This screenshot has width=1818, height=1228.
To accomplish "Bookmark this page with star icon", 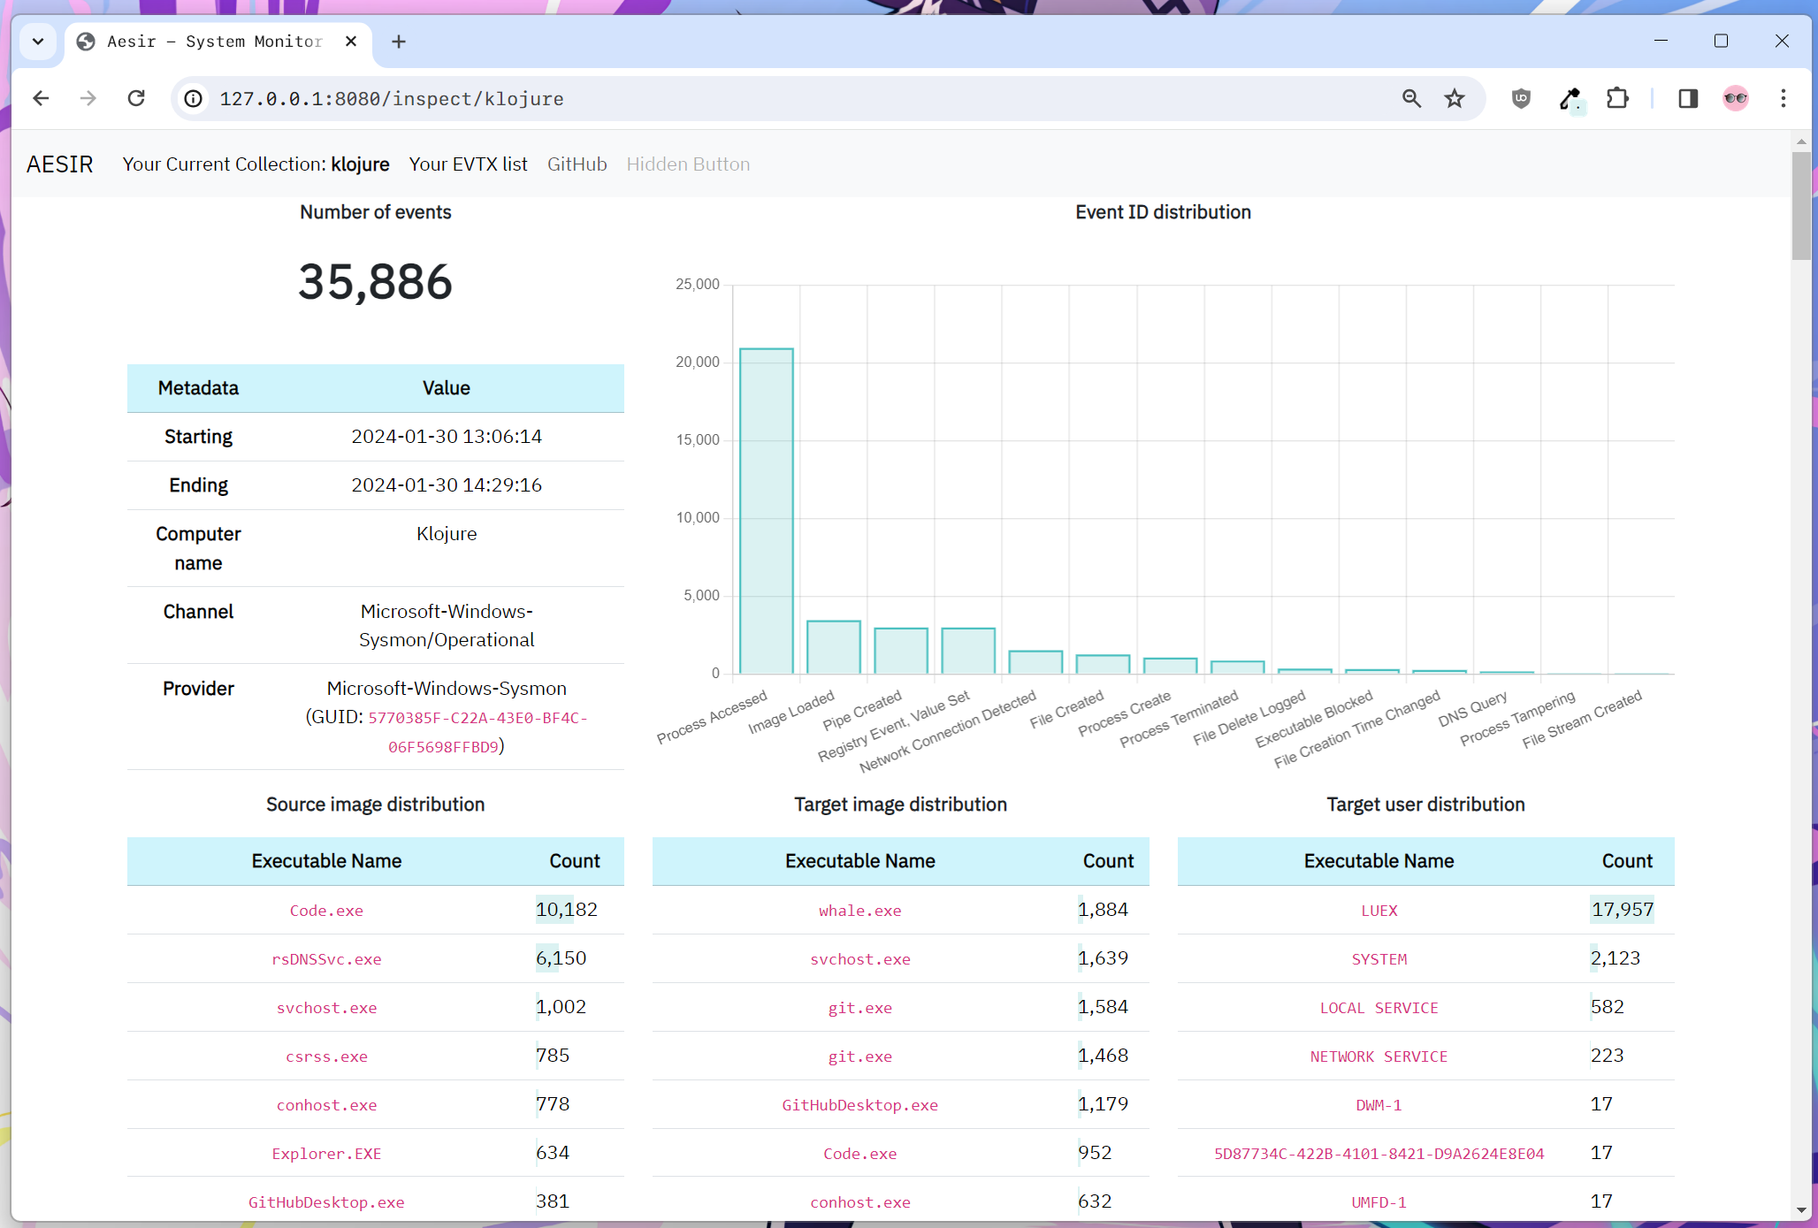I will pyautogui.click(x=1455, y=98).
